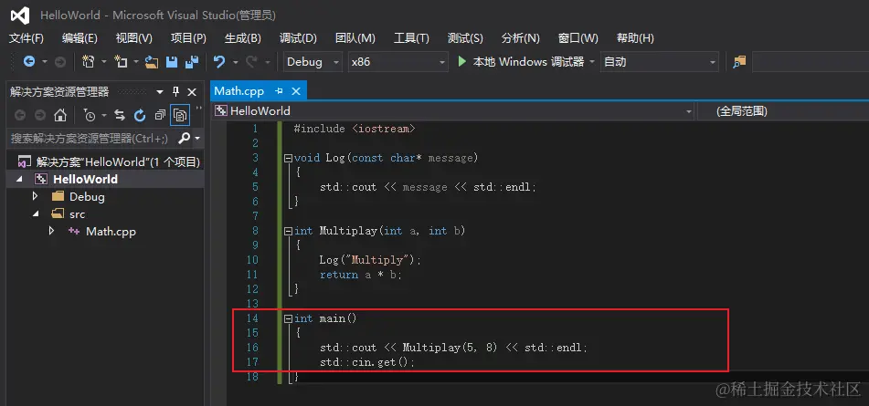Open the 自动 dropdown in the toolbar
Screen dimensions: 869x406
660,62
